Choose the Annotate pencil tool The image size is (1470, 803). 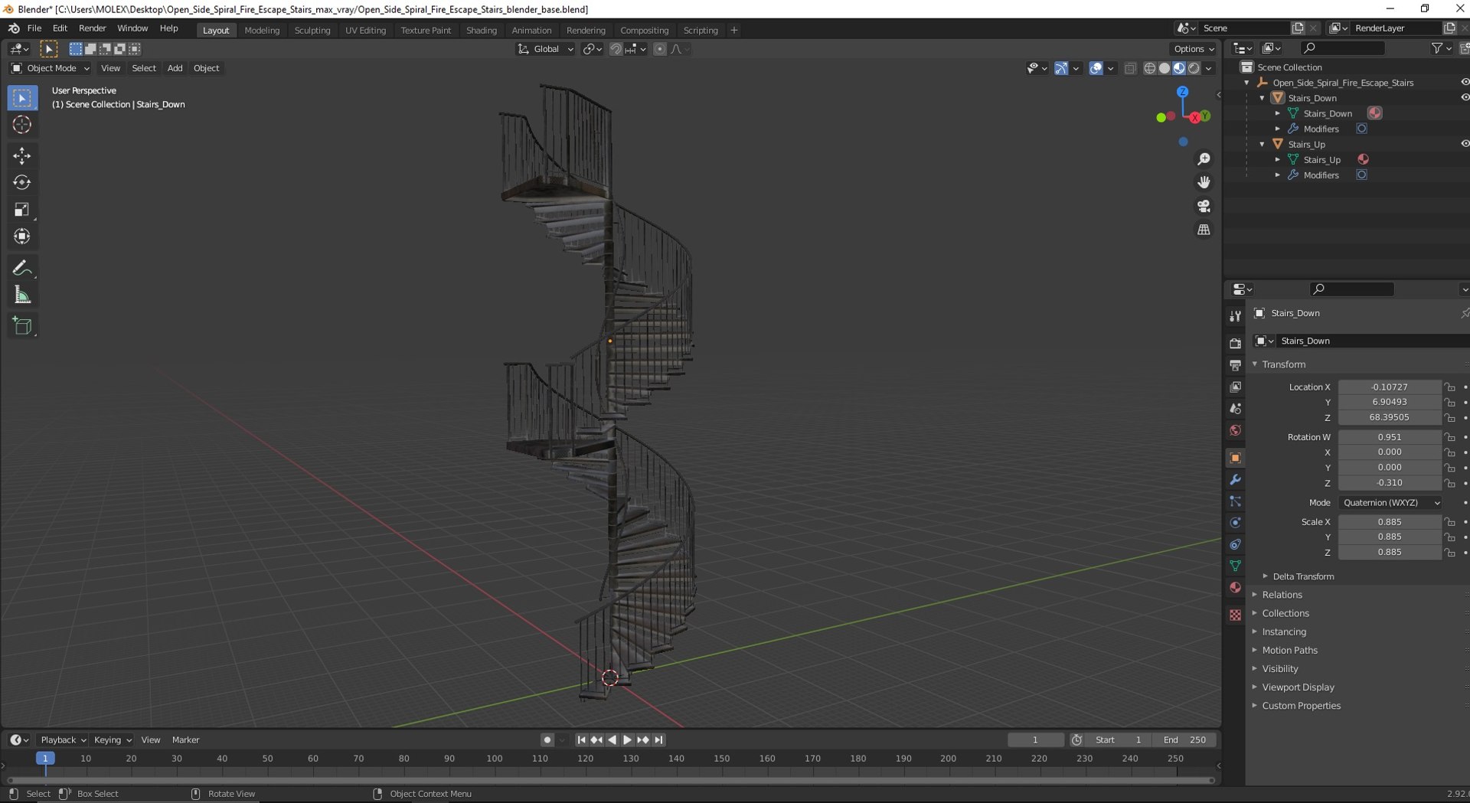(x=22, y=268)
